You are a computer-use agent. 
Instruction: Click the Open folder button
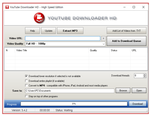(x=139, y=90)
